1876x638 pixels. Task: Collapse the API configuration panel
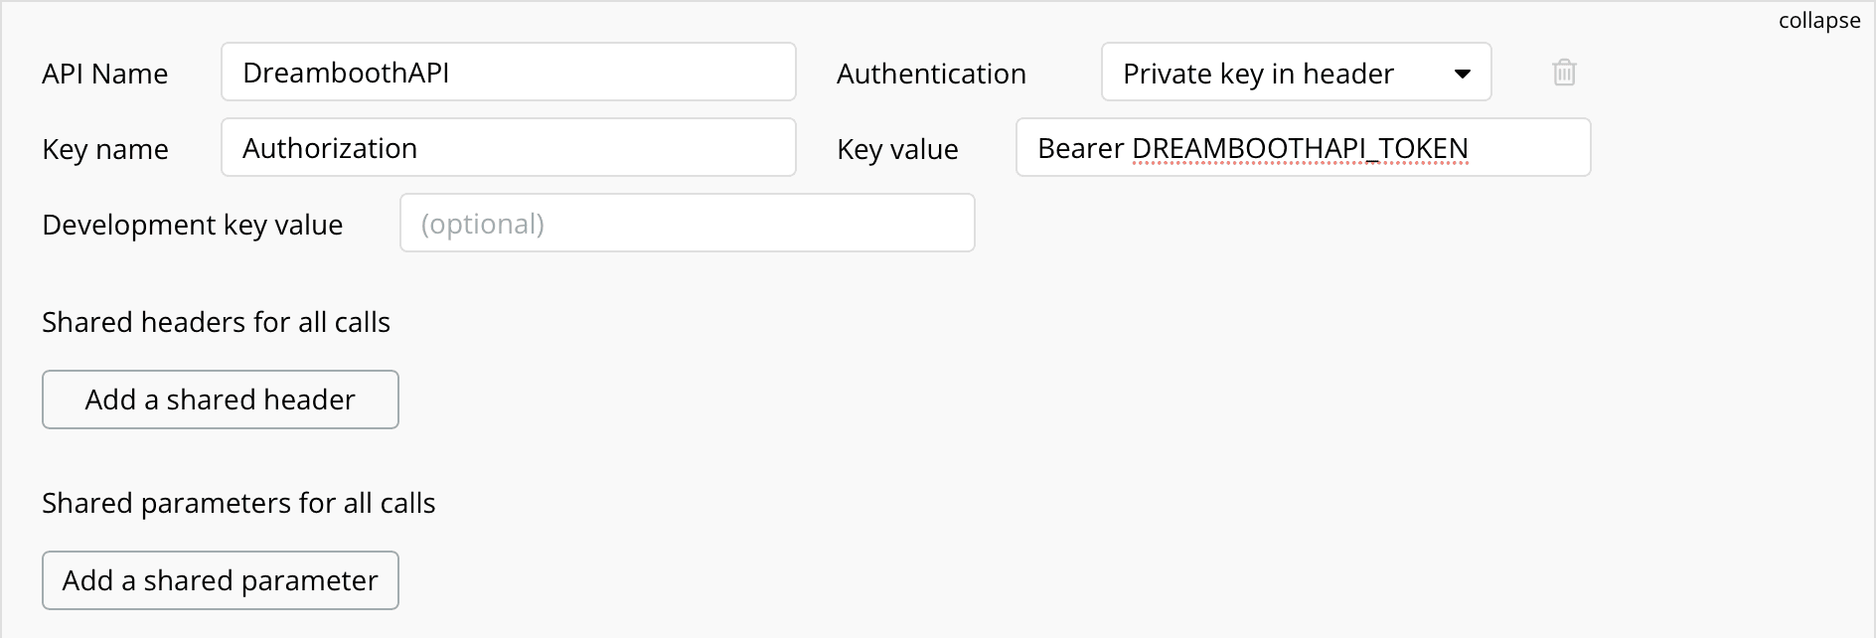tap(1818, 21)
